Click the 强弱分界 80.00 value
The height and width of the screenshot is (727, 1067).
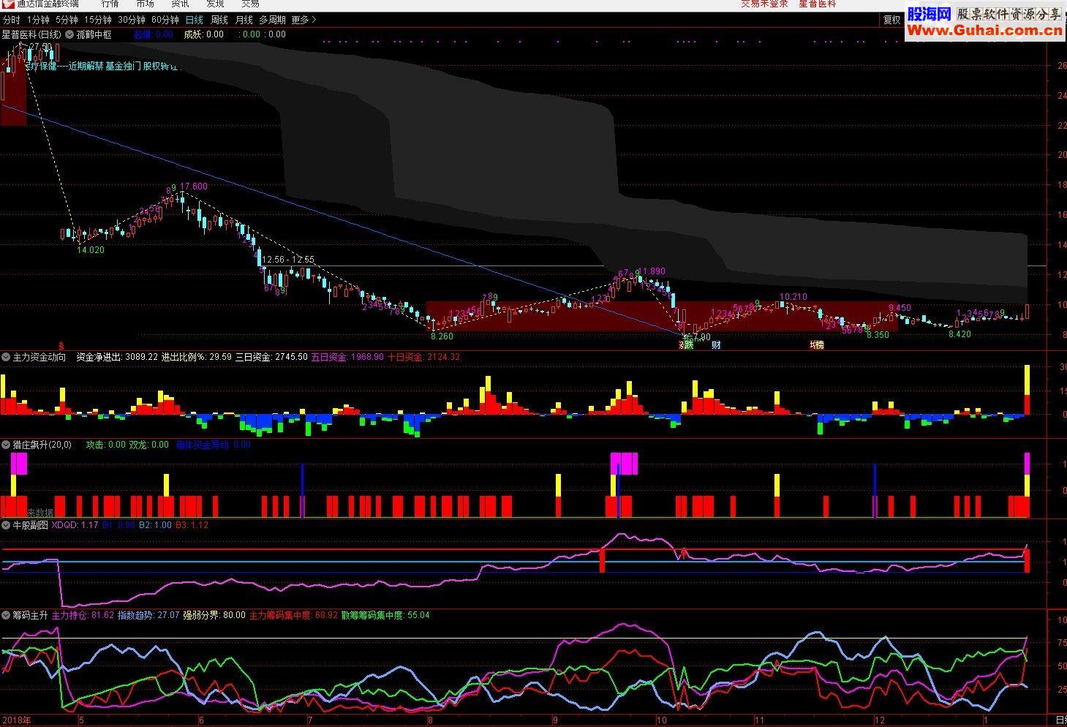(214, 615)
